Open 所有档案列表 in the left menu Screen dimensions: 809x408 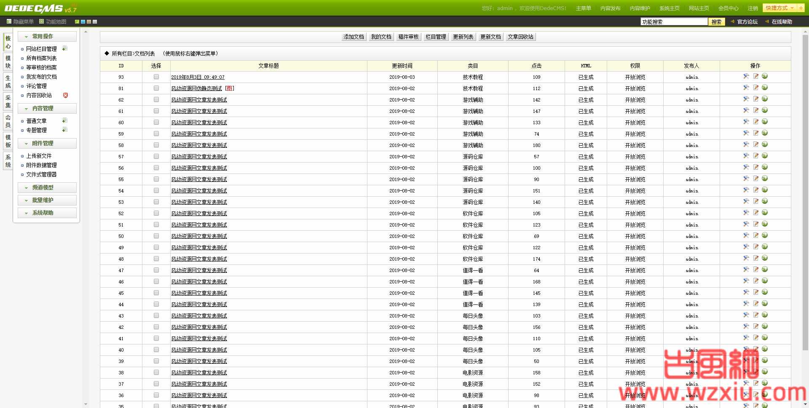41,58
